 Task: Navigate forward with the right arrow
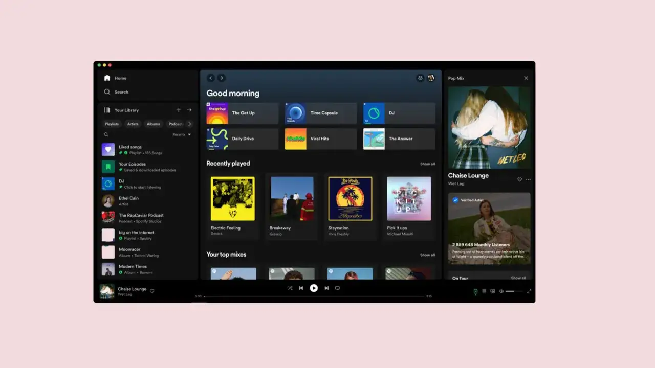221,78
